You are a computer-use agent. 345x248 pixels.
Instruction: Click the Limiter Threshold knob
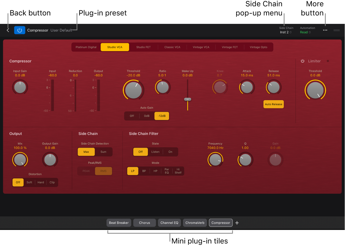click(x=315, y=90)
